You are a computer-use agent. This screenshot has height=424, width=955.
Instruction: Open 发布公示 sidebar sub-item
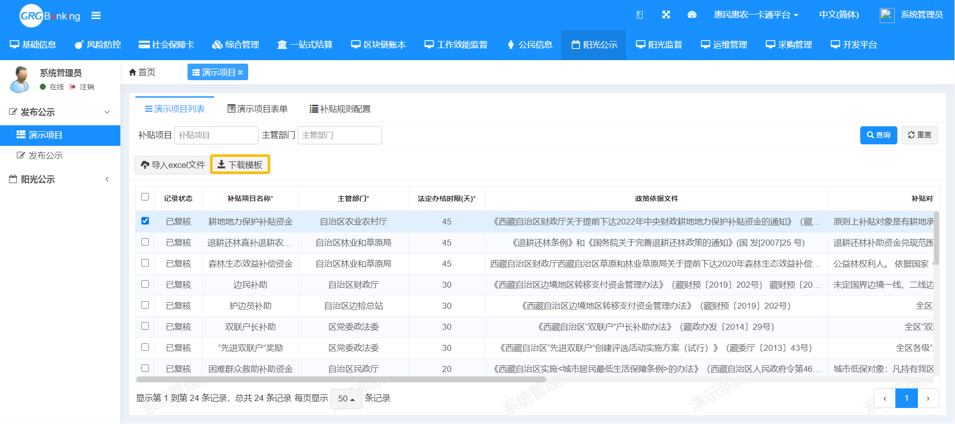(x=60, y=155)
